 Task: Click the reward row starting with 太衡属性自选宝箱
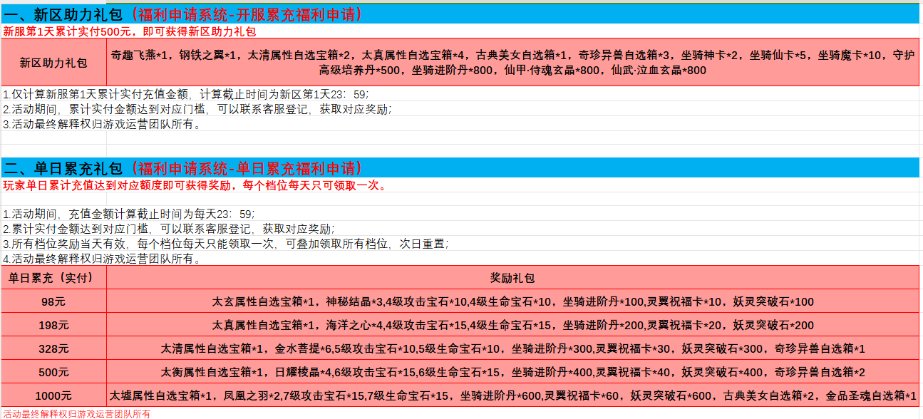coord(512,372)
